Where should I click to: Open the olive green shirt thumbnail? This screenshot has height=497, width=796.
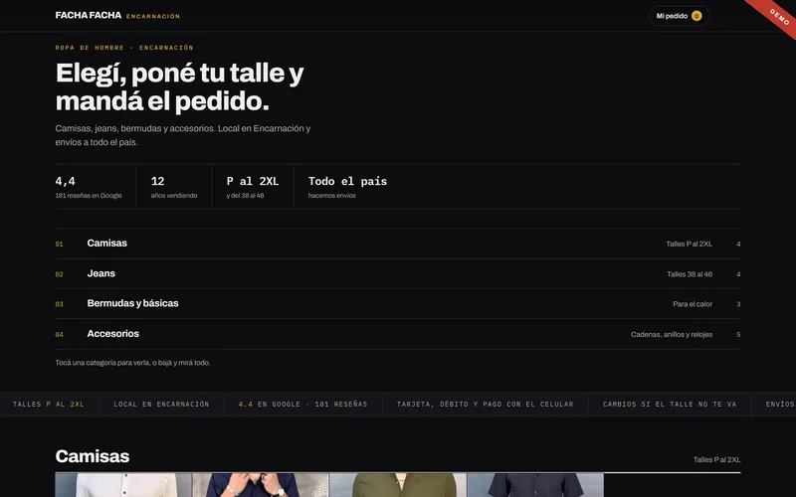click(x=398, y=485)
